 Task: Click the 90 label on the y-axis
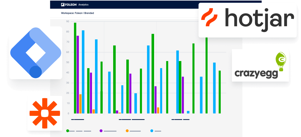pyautogui.click(x=68, y=21)
